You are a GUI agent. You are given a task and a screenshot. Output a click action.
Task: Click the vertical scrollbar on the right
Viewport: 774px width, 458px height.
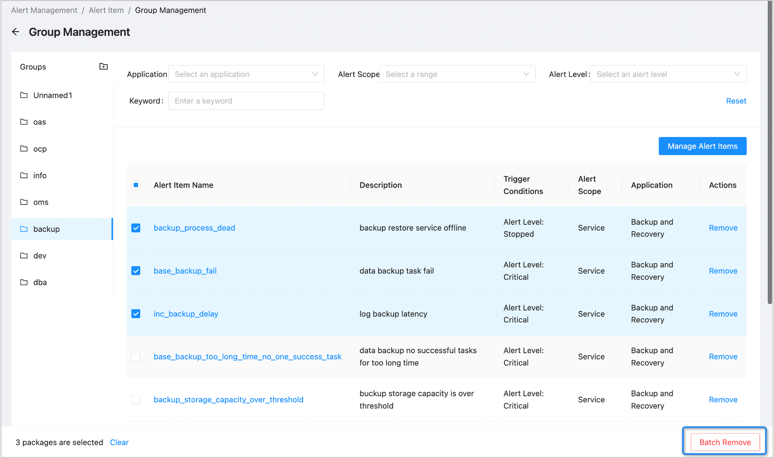(770, 152)
